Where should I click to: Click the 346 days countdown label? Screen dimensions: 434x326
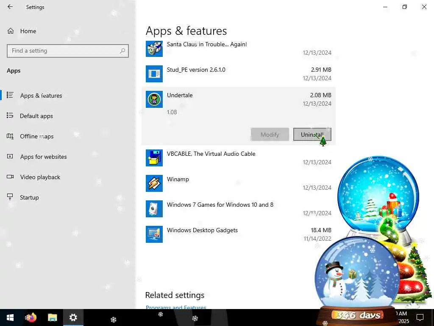coord(358,315)
